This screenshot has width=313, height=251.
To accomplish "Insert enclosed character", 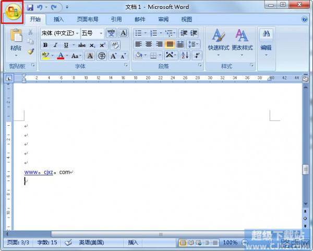I will click(102, 56).
